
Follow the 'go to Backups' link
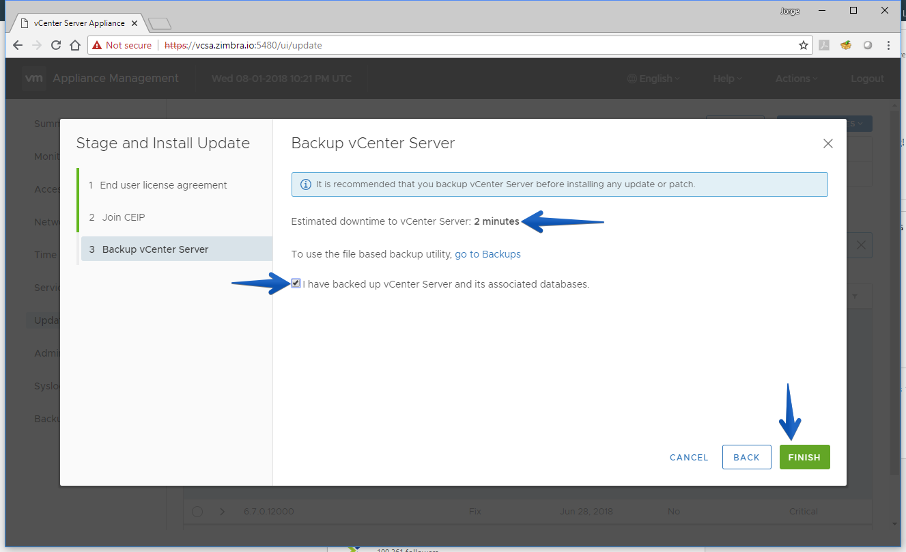pyautogui.click(x=487, y=254)
